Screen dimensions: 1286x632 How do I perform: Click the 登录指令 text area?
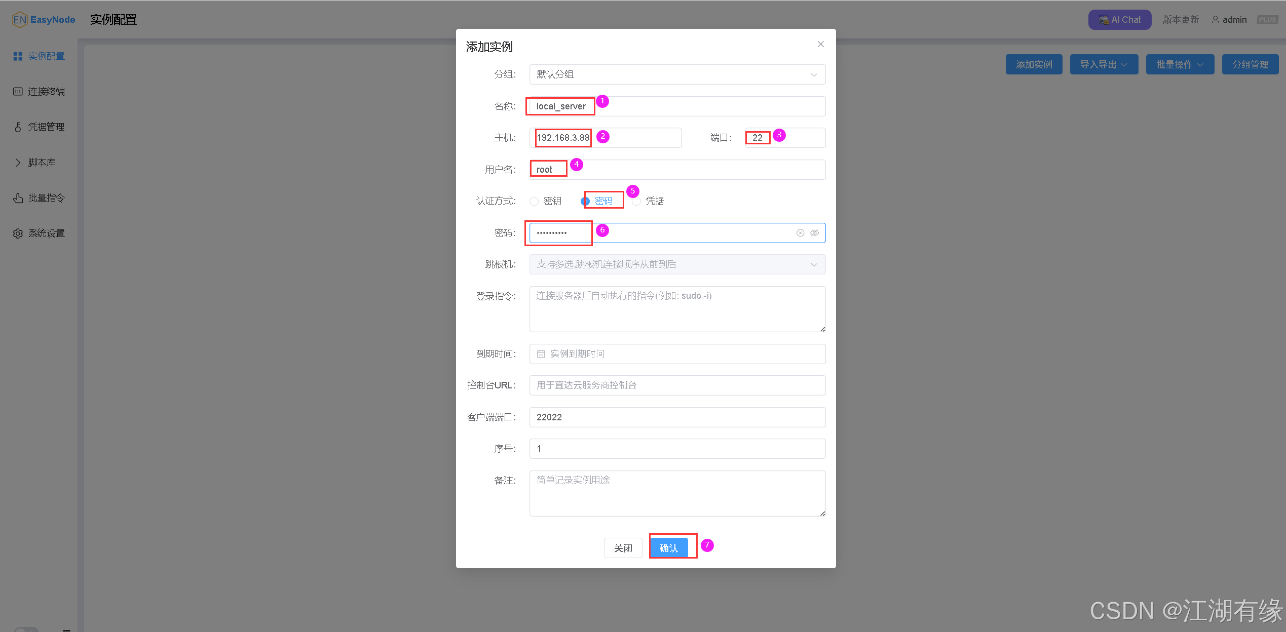[x=677, y=309]
